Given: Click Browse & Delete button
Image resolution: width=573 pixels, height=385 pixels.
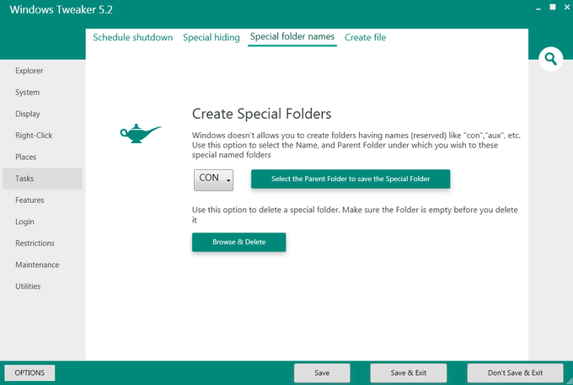Looking at the screenshot, I should coord(239,242).
